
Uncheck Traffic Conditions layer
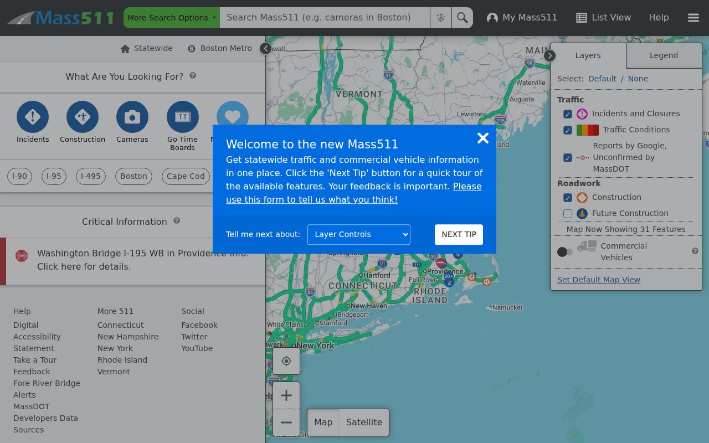click(x=568, y=130)
